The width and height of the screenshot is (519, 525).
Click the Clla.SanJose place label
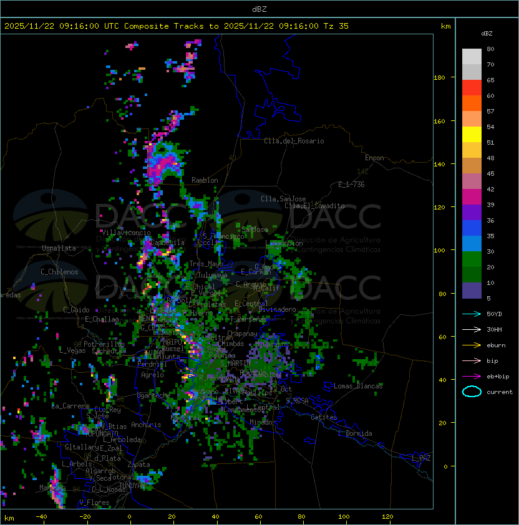click(x=283, y=199)
